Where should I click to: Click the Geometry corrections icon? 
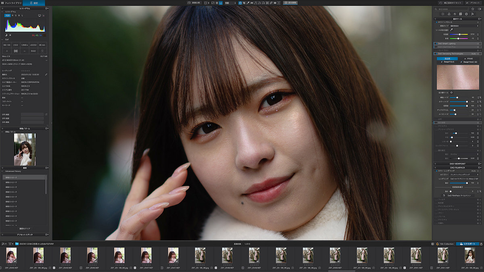point(460,14)
